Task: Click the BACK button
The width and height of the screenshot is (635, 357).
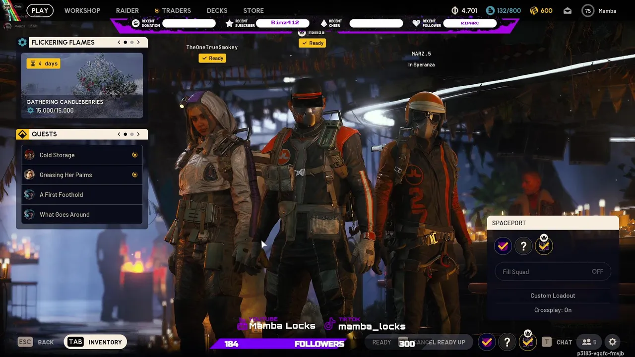Action: click(36, 342)
